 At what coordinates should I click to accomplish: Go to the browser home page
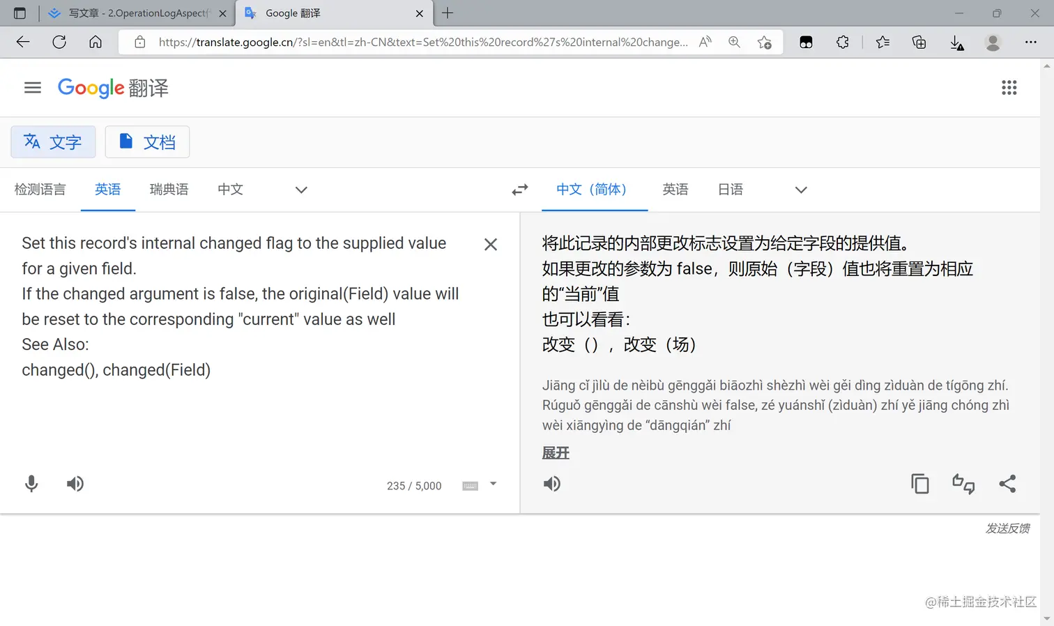[96, 42]
